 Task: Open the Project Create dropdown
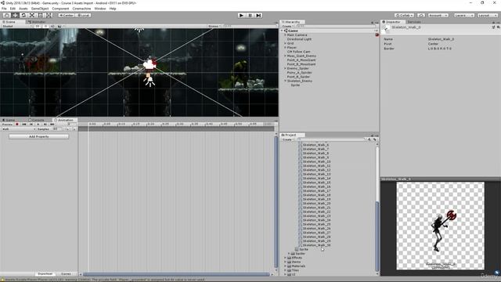[x=287, y=139]
